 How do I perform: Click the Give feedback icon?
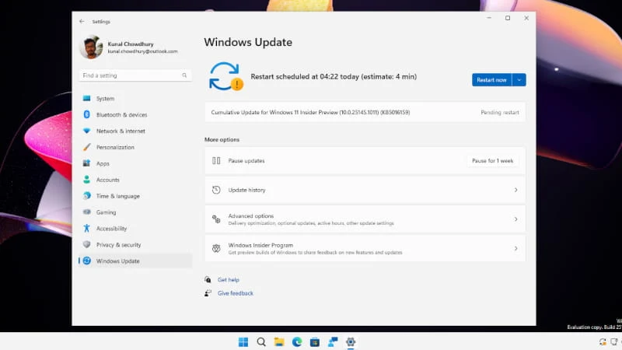click(x=208, y=293)
